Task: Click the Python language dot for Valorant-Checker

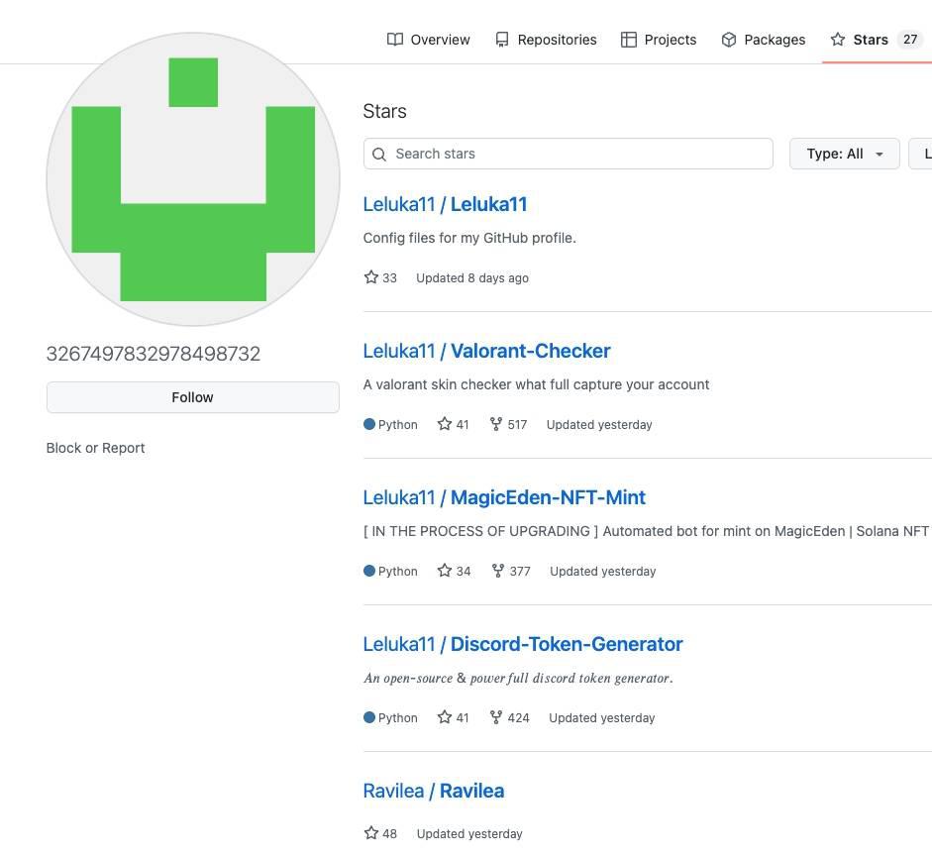Action: tap(369, 424)
